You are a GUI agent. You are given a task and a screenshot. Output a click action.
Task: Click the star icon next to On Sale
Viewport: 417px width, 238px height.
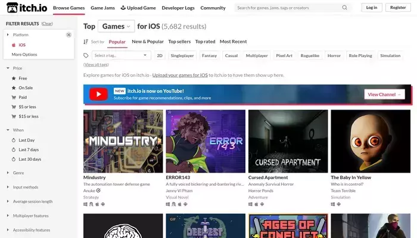tap(14, 87)
